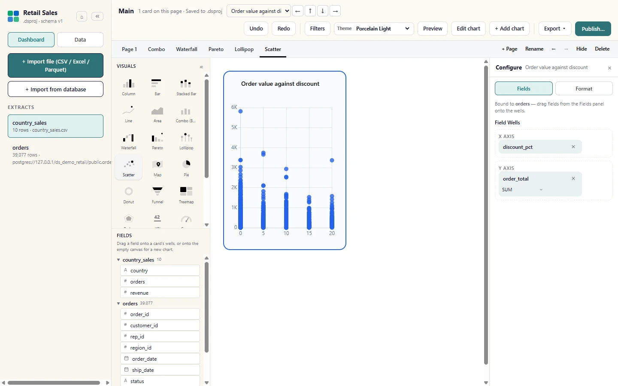618x386 pixels.
Task: Select the Line chart visual
Action: [x=129, y=114]
